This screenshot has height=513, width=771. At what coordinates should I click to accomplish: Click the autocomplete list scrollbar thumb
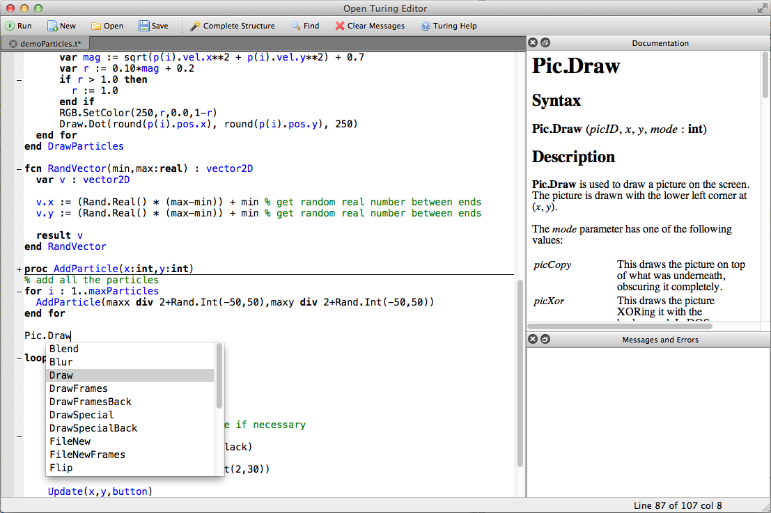[x=219, y=376]
